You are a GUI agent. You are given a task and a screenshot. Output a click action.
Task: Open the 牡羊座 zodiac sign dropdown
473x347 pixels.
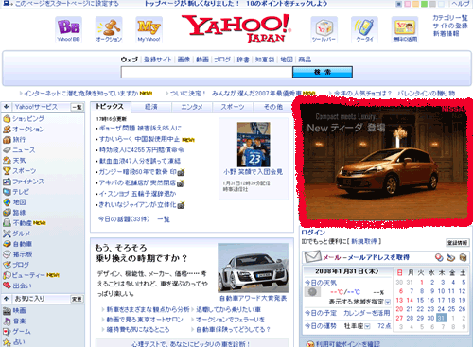tap(367, 326)
